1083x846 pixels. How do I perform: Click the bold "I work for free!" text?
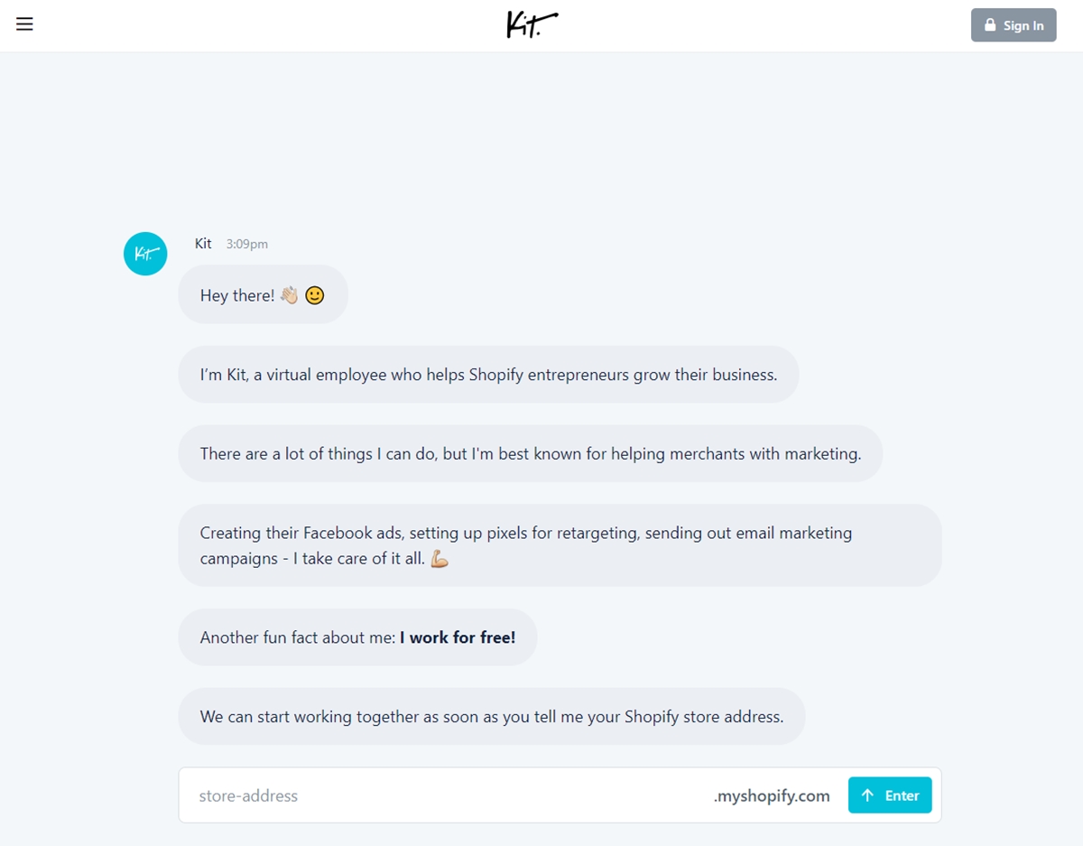[x=458, y=637]
